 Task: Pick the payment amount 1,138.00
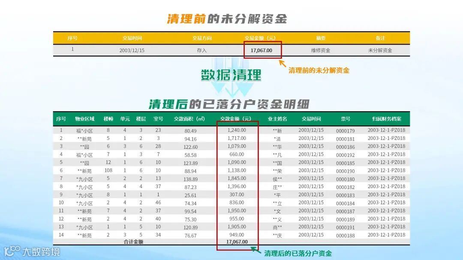(237, 170)
